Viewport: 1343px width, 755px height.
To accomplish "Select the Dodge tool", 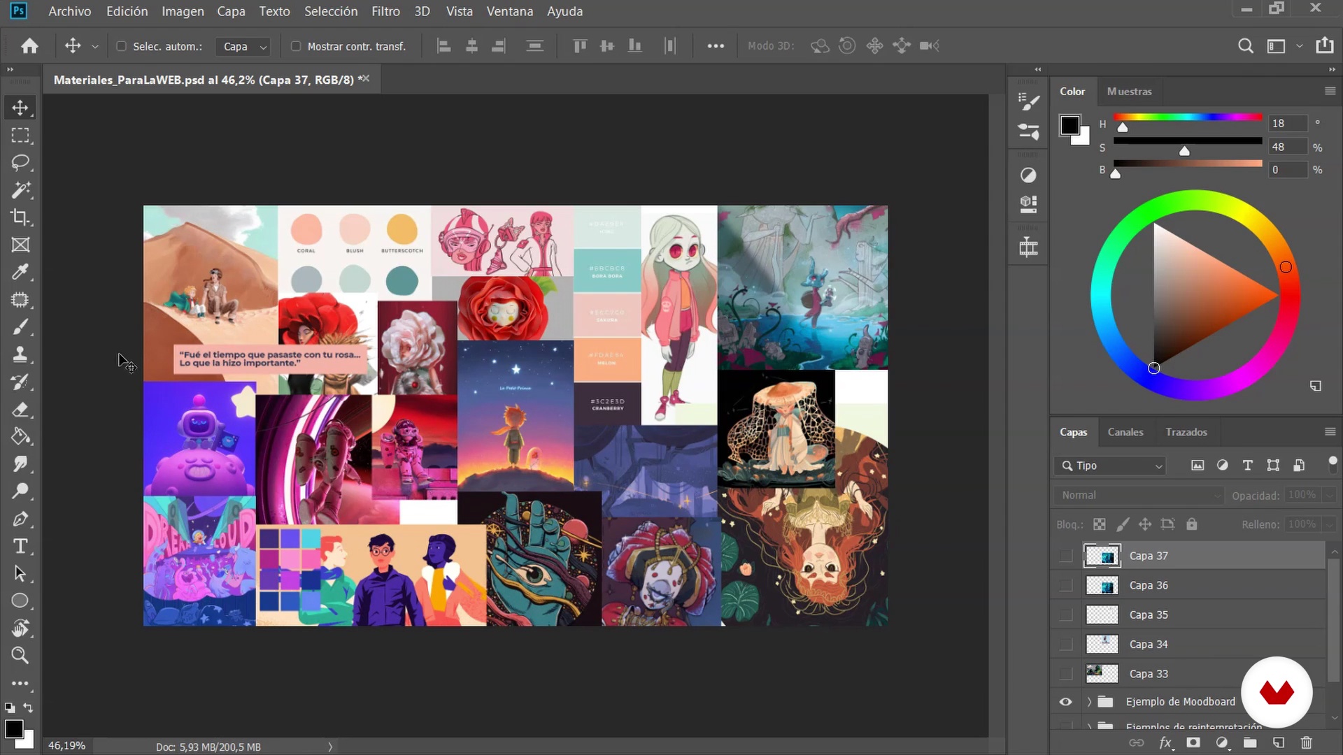I will (x=20, y=491).
